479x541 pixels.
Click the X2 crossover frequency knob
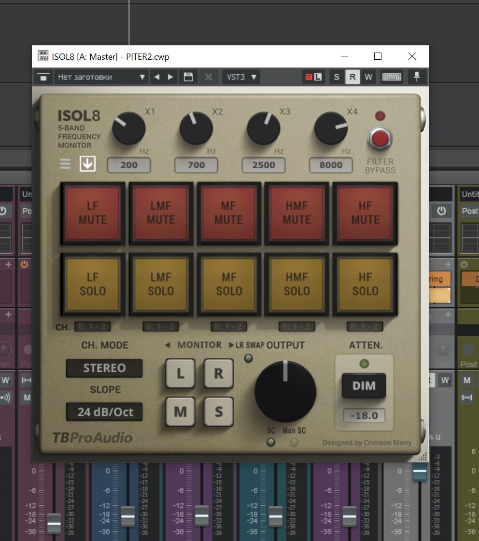coord(196,128)
